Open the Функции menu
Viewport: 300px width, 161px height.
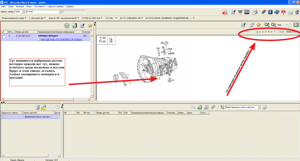pos(20,6)
